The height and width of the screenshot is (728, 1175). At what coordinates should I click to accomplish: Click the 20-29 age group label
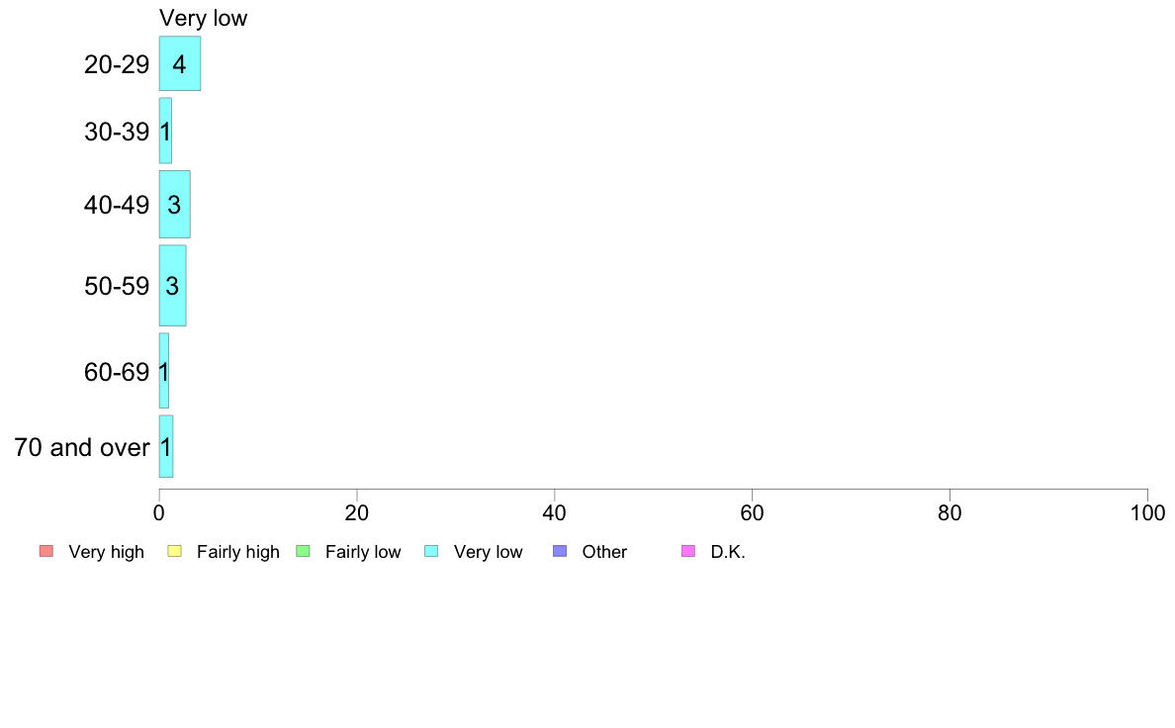pyautogui.click(x=117, y=64)
